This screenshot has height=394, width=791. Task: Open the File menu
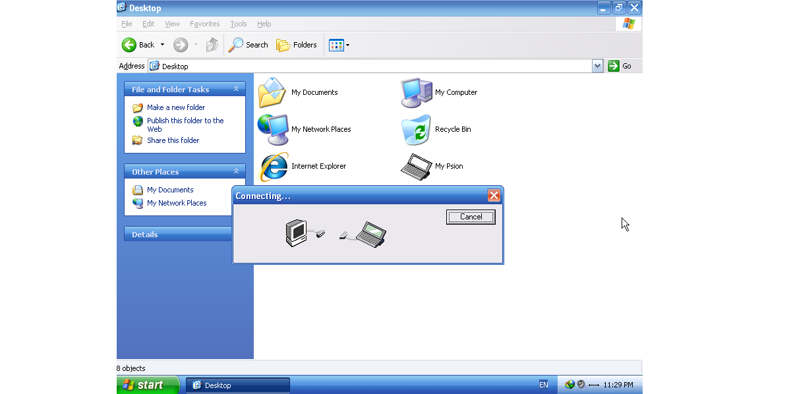click(x=127, y=24)
